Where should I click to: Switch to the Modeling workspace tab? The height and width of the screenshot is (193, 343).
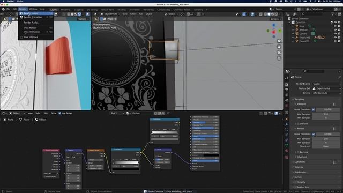tap(65, 10)
